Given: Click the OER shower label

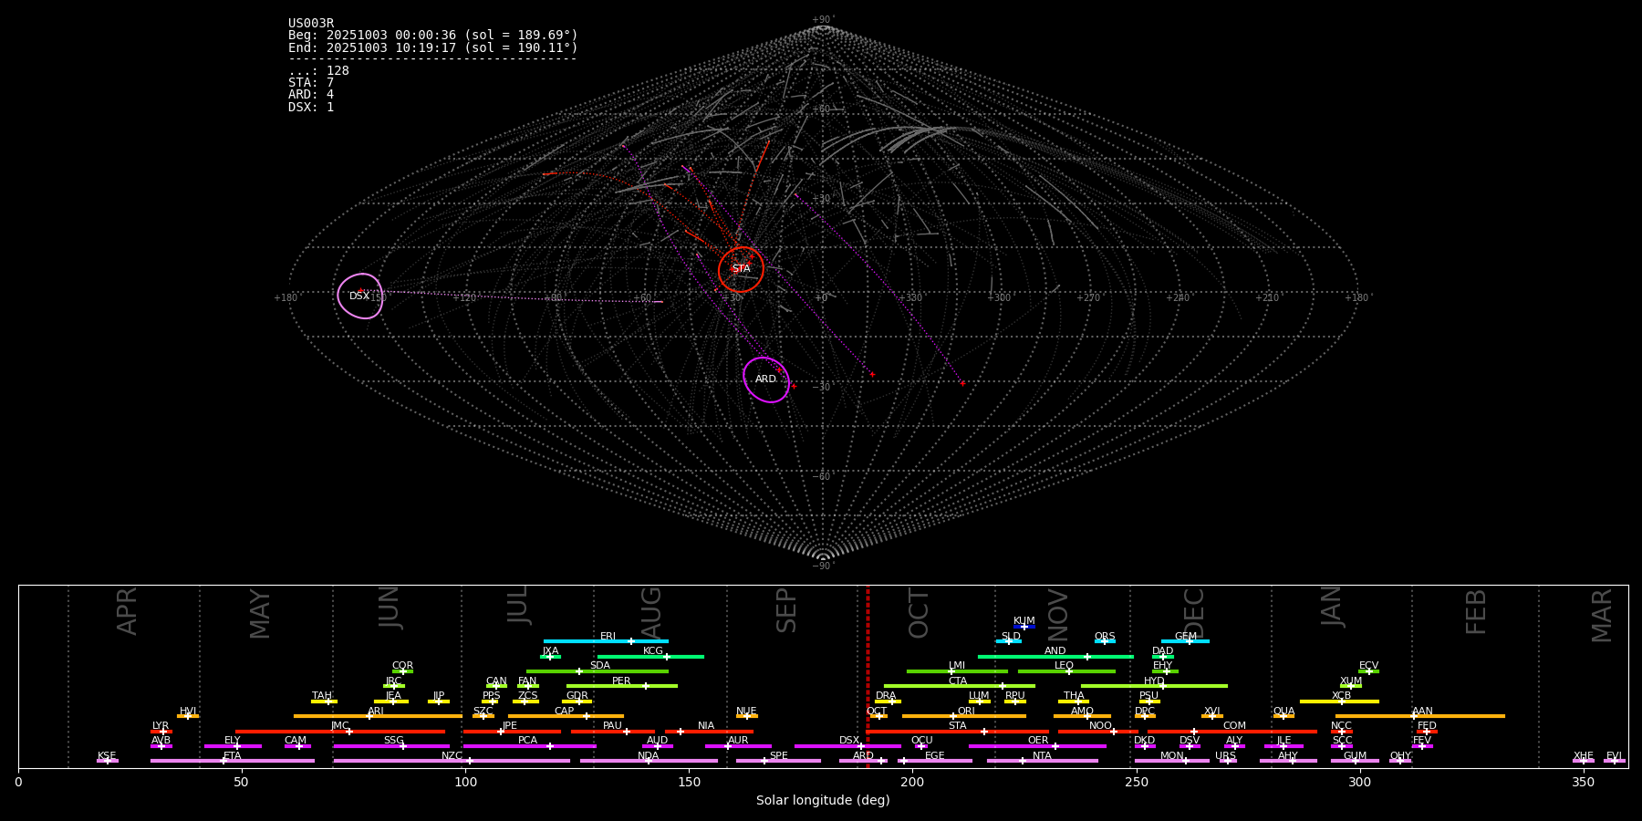Looking at the screenshot, I should (x=1038, y=741).
